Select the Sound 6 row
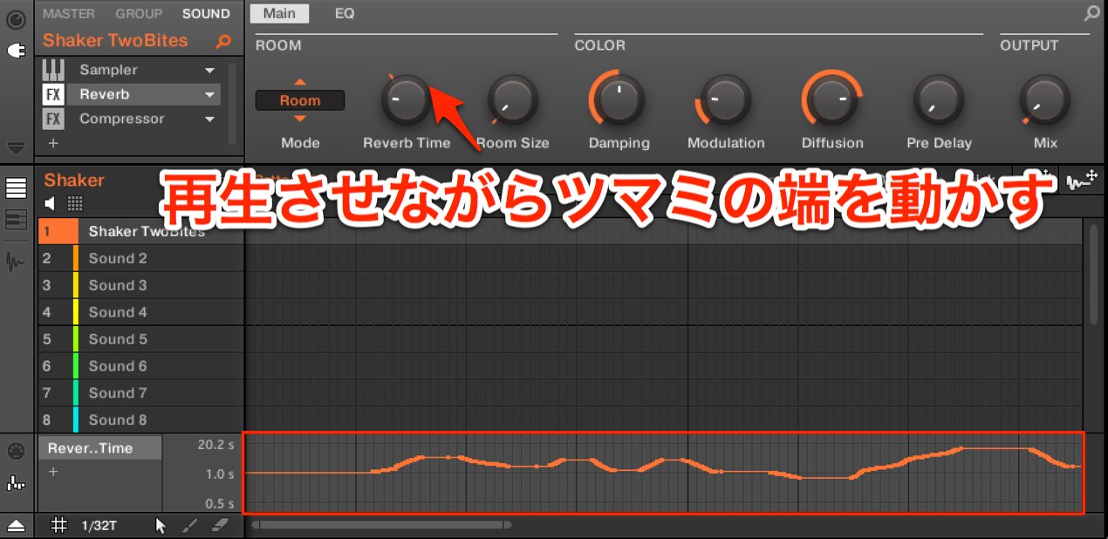Screen dimensions: 1108x539 click(141, 366)
